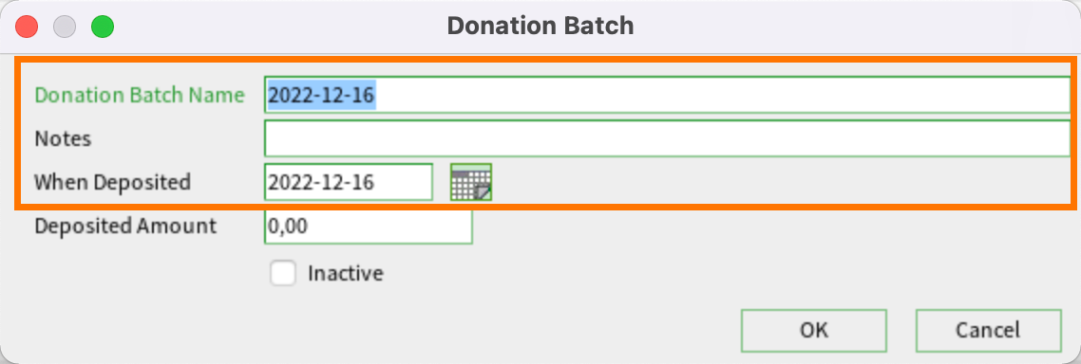Click the Inactive label text
Viewport: 1081px width, 364px height.
click(346, 273)
